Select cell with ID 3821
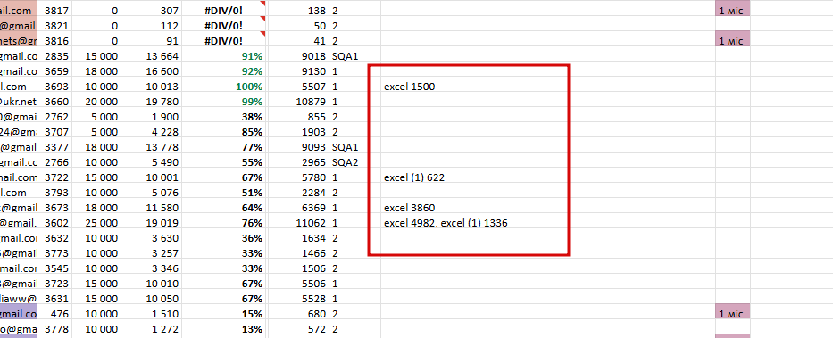The image size is (833, 338). (x=54, y=26)
